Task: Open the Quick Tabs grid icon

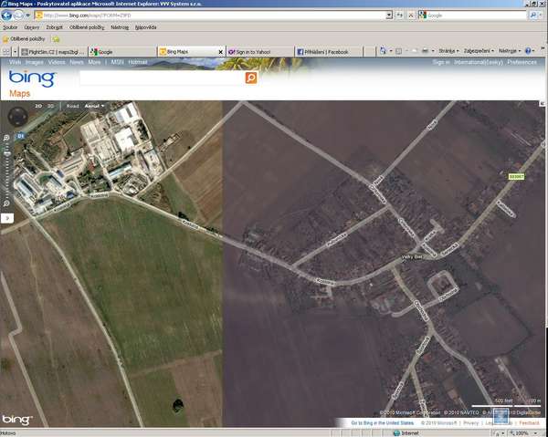Action: click(x=6, y=52)
